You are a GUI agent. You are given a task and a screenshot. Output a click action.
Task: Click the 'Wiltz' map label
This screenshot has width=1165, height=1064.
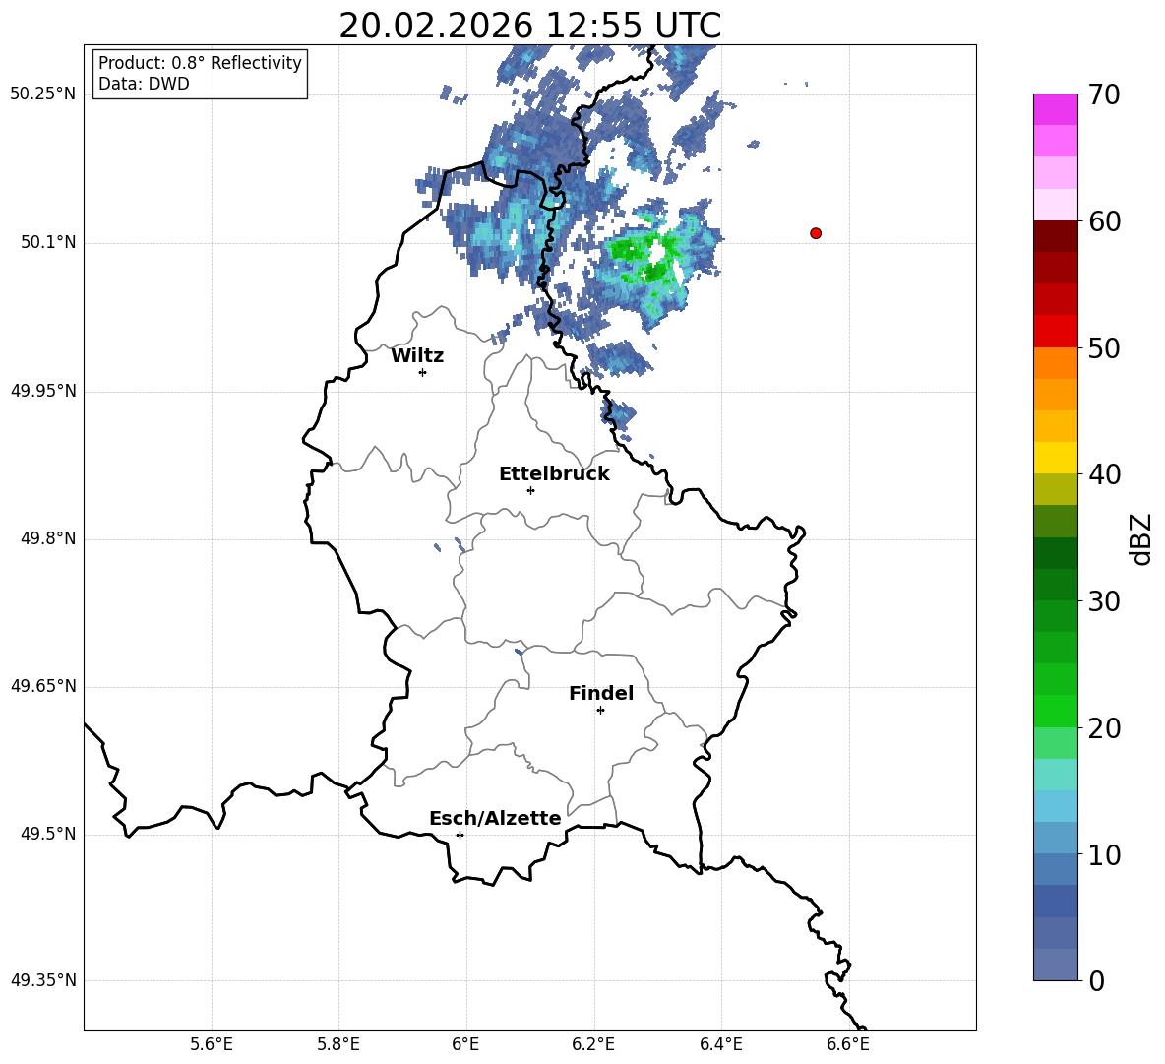tap(417, 356)
